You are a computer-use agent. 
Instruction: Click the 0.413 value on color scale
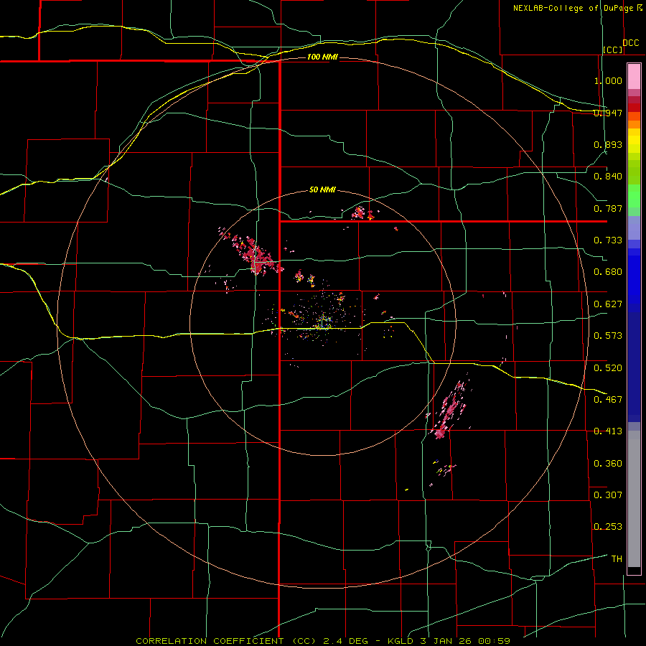608,431
